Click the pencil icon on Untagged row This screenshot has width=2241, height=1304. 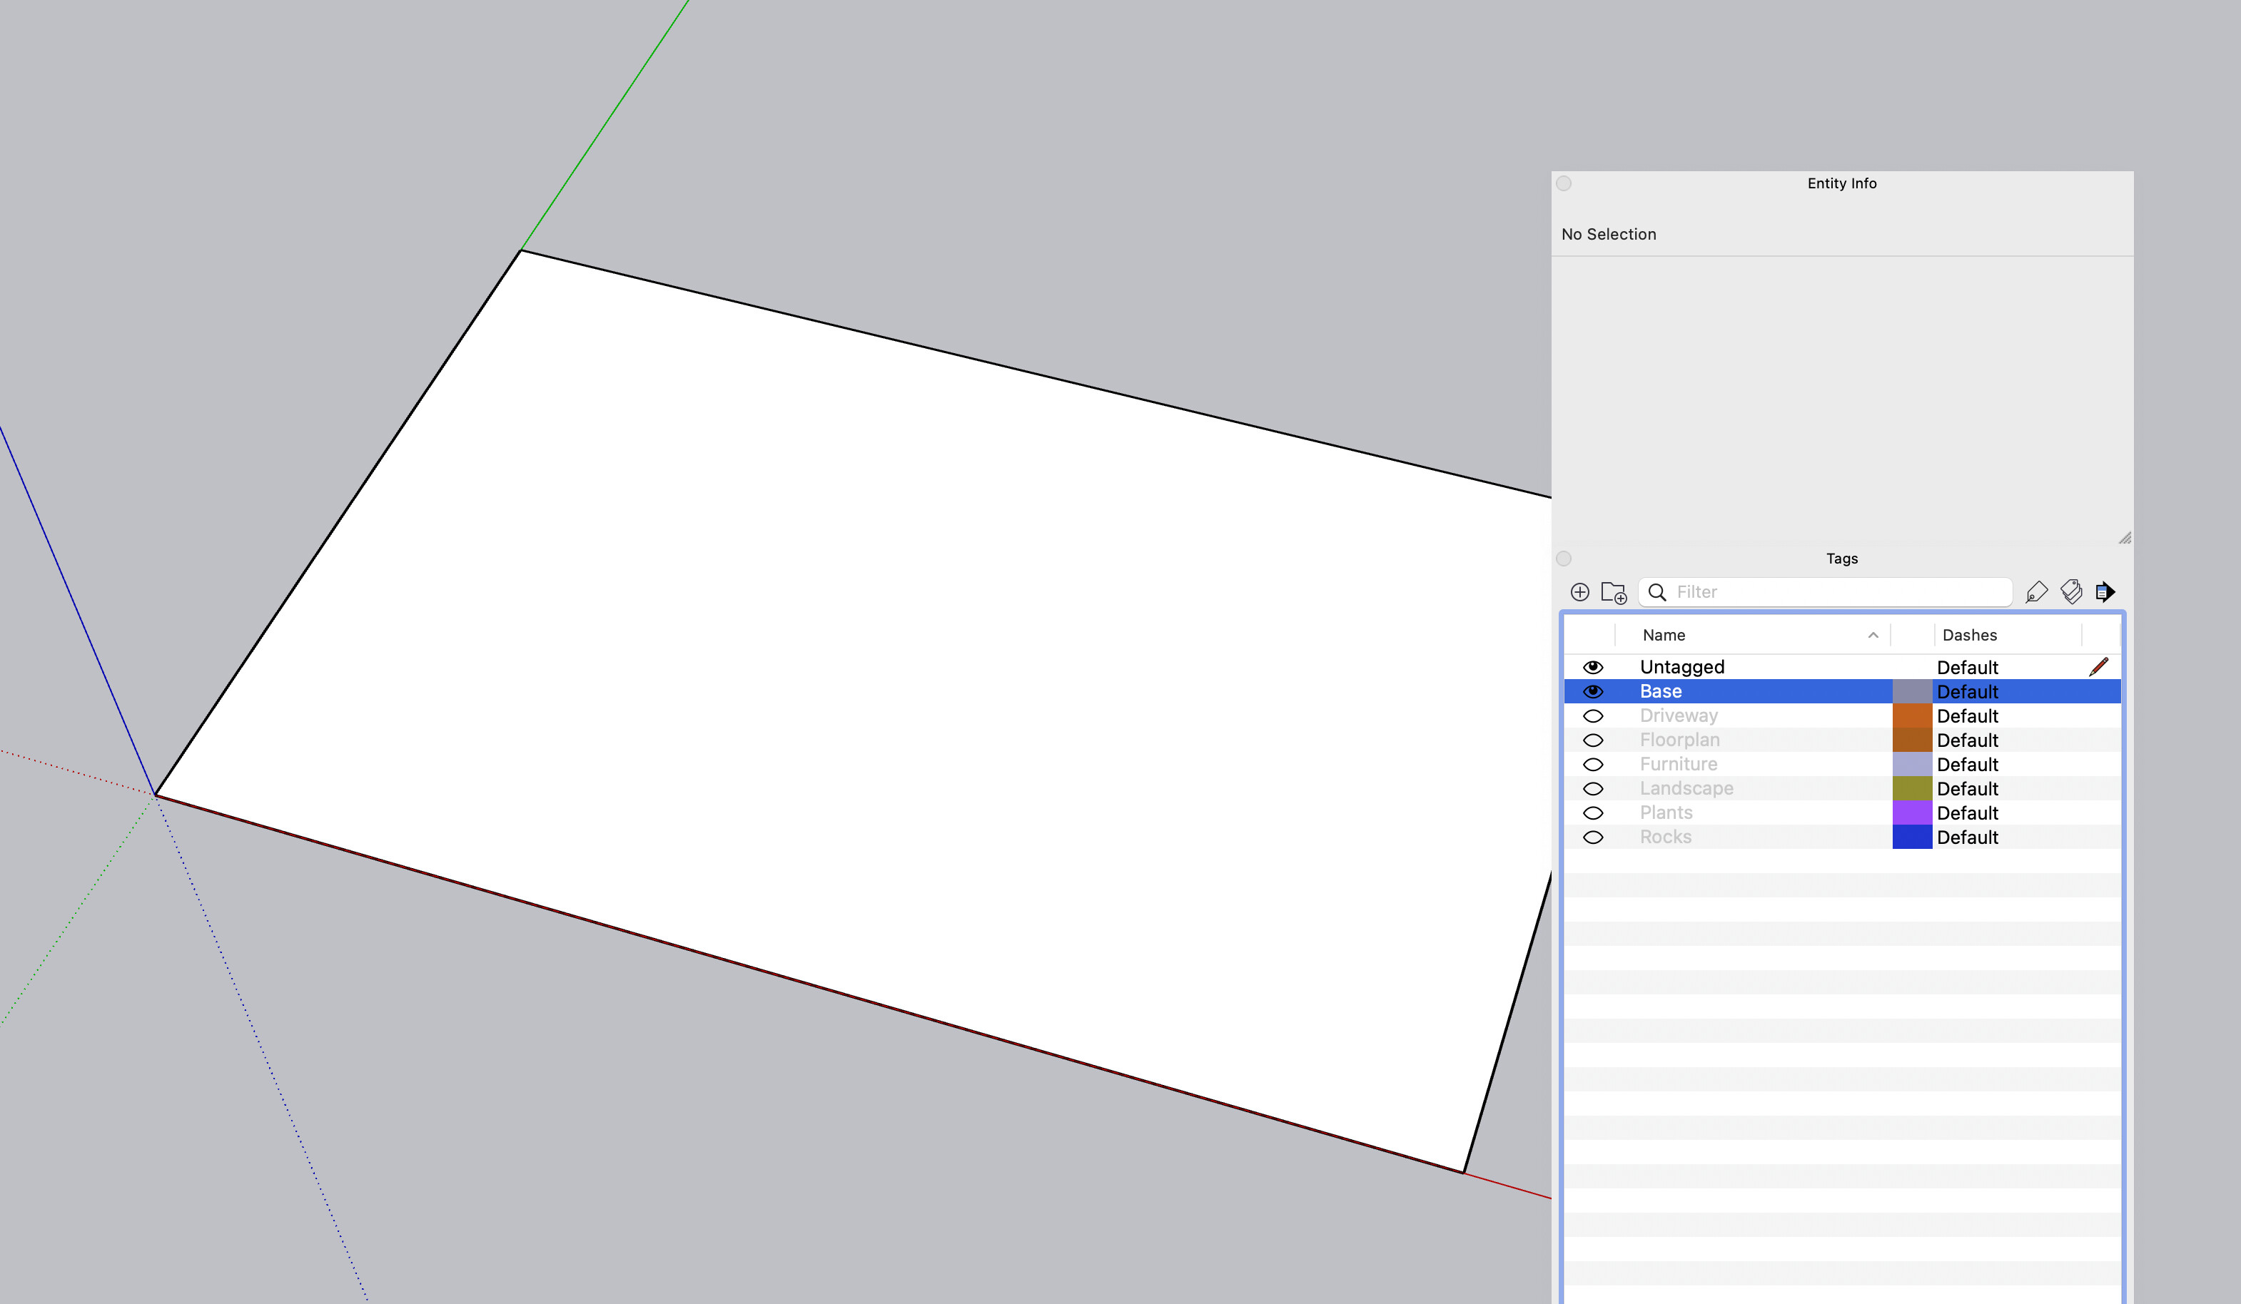click(2099, 667)
